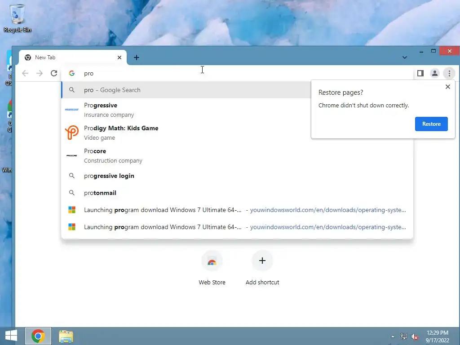Open the Chrome profile avatar

(435, 73)
